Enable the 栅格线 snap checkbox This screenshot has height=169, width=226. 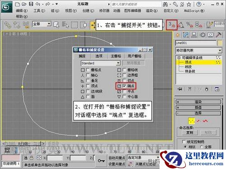tap(124, 70)
